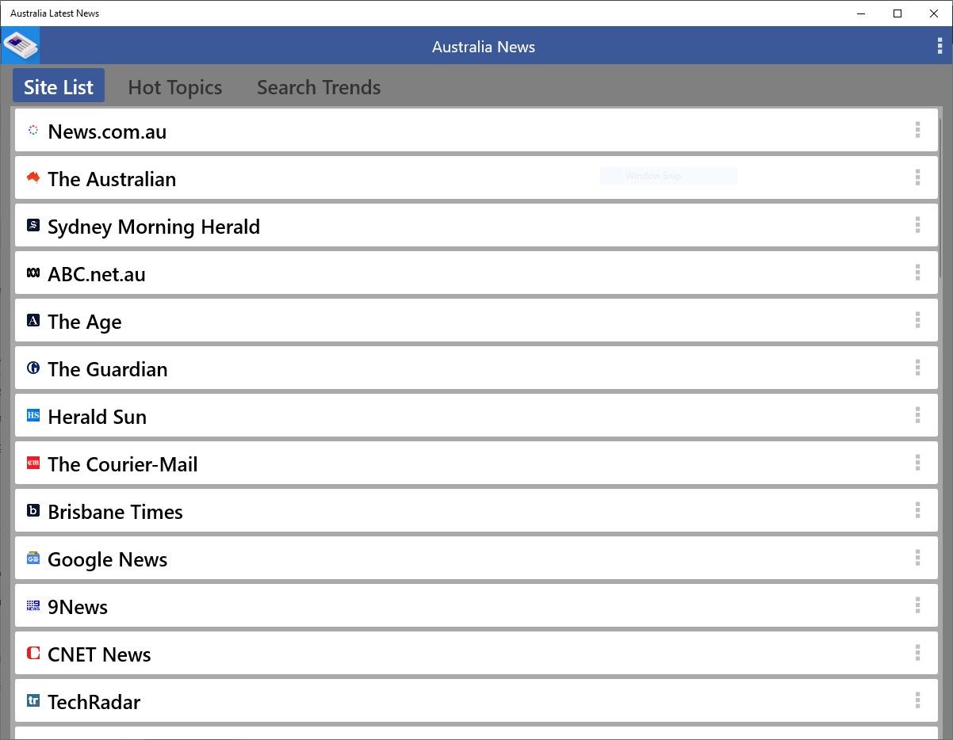Open The Guardian site
This screenshot has height=740, width=953.
476,368
